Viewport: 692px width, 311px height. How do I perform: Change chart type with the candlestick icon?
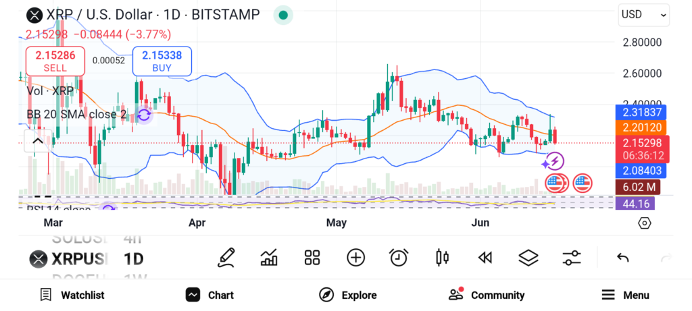click(x=443, y=257)
